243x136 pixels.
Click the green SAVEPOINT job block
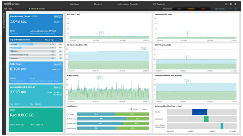pyautogui.click(x=206, y=119)
